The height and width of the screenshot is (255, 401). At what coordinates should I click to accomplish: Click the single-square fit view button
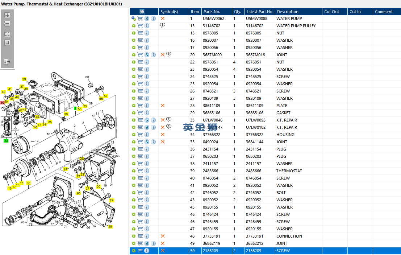coord(7,42)
